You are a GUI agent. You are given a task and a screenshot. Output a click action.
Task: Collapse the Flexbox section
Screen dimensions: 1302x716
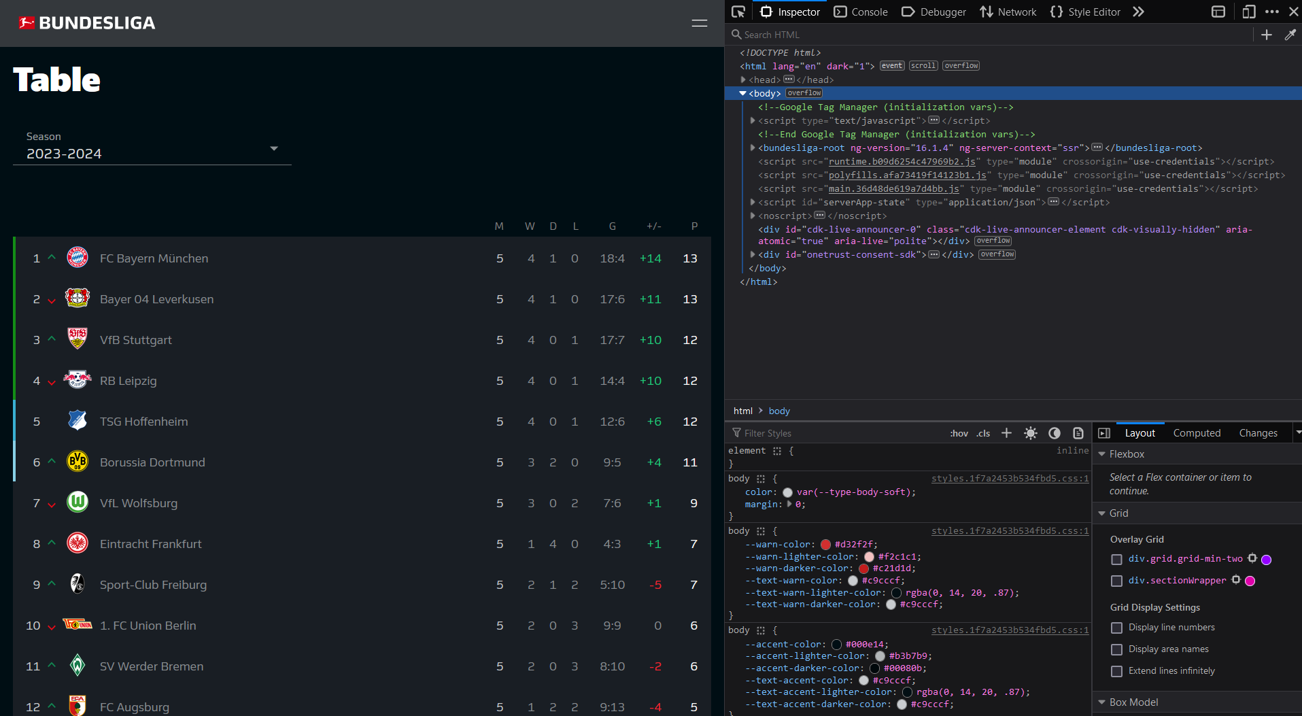pos(1102,454)
